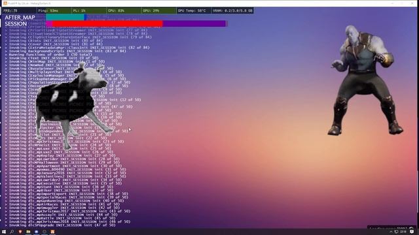Viewport: 419px width, 235px height.
Task: Open Brave browser from the taskbar
Action: coord(20,232)
